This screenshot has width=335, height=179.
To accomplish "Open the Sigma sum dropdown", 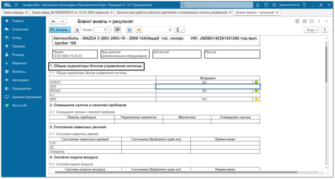I will point(179,30).
